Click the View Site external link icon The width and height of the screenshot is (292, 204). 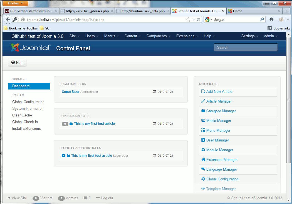point(8,198)
